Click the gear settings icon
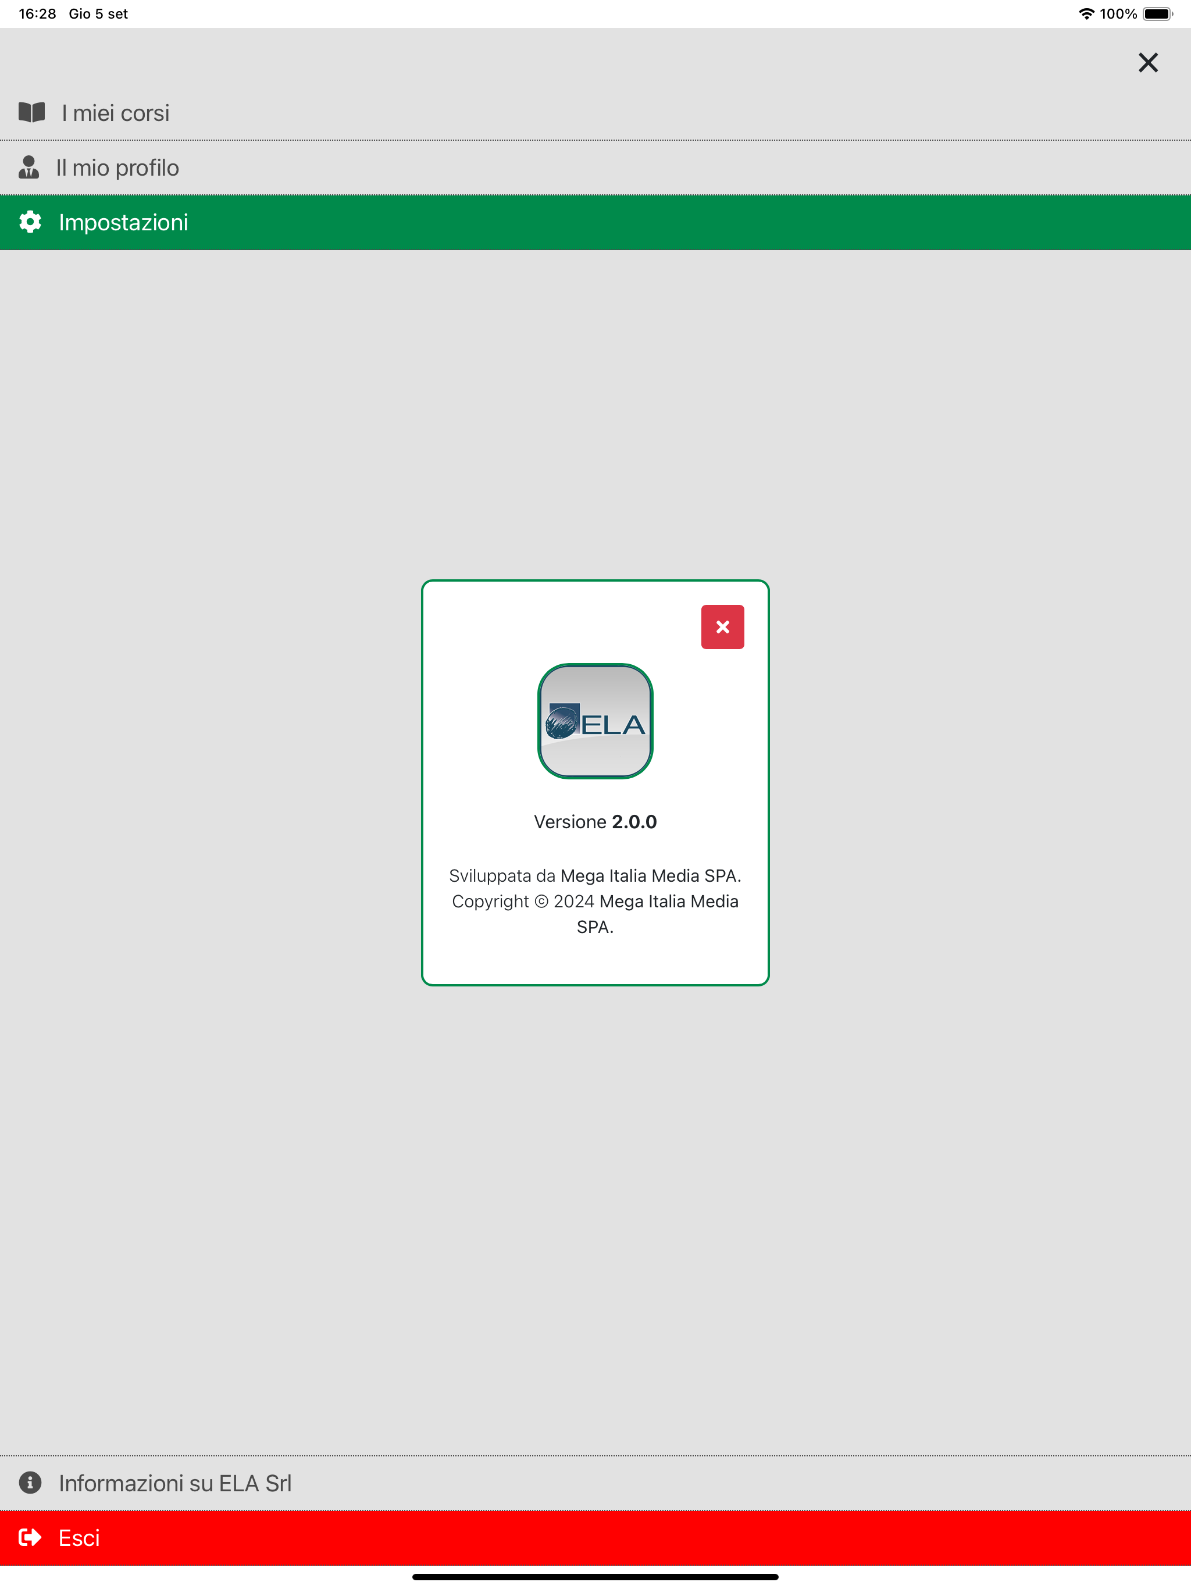 point(30,222)
